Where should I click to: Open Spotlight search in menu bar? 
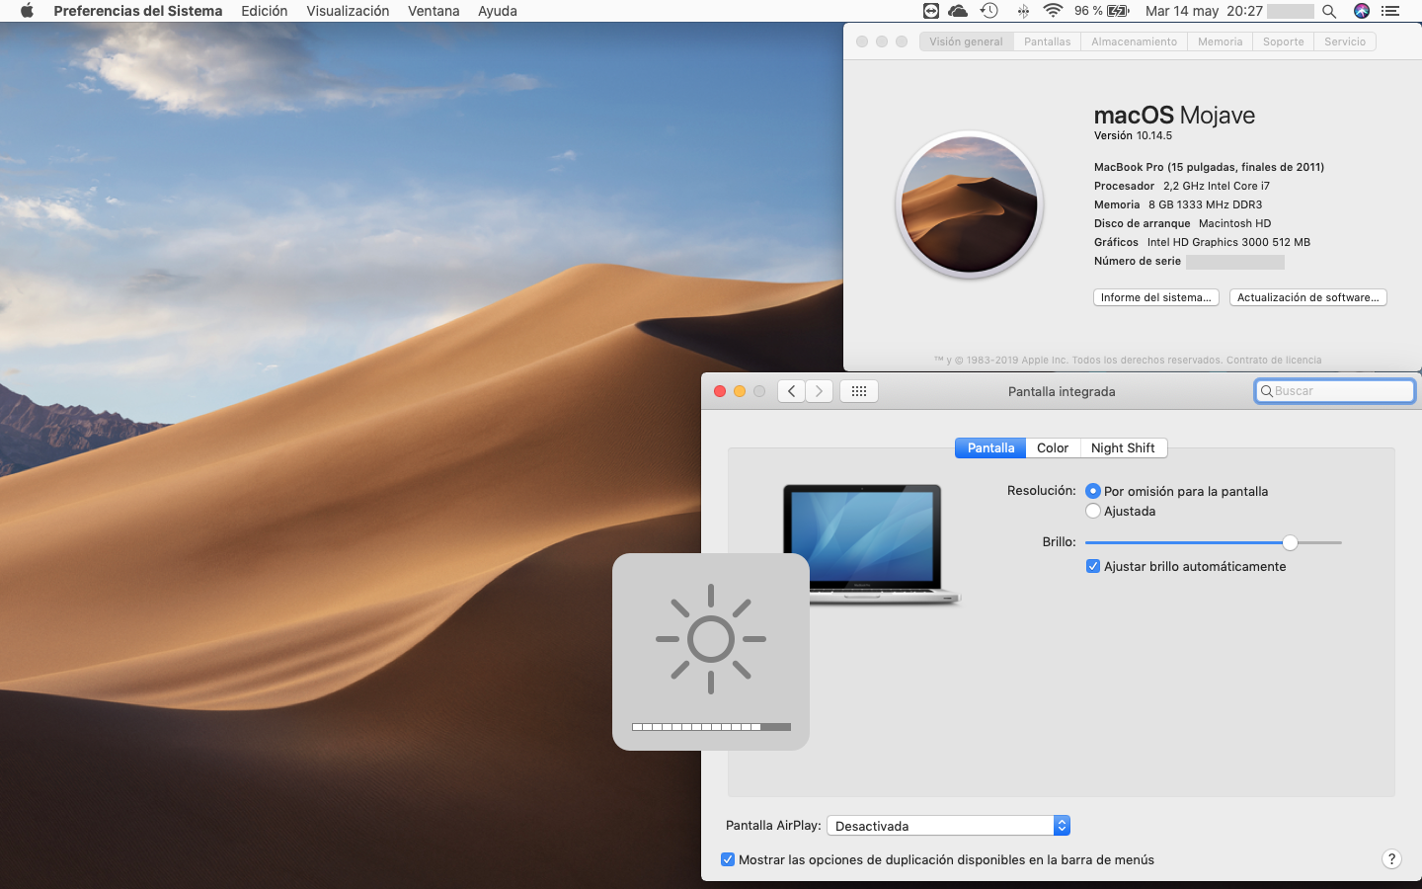point(1329,11)
